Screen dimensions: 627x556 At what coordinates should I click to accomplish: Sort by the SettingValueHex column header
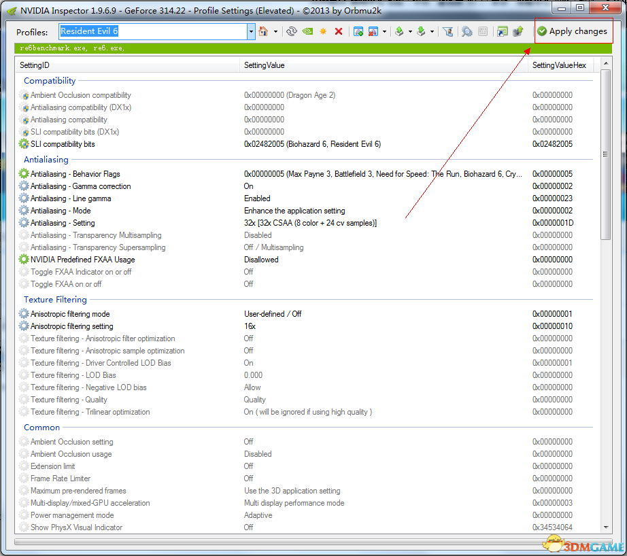[560, 65]
